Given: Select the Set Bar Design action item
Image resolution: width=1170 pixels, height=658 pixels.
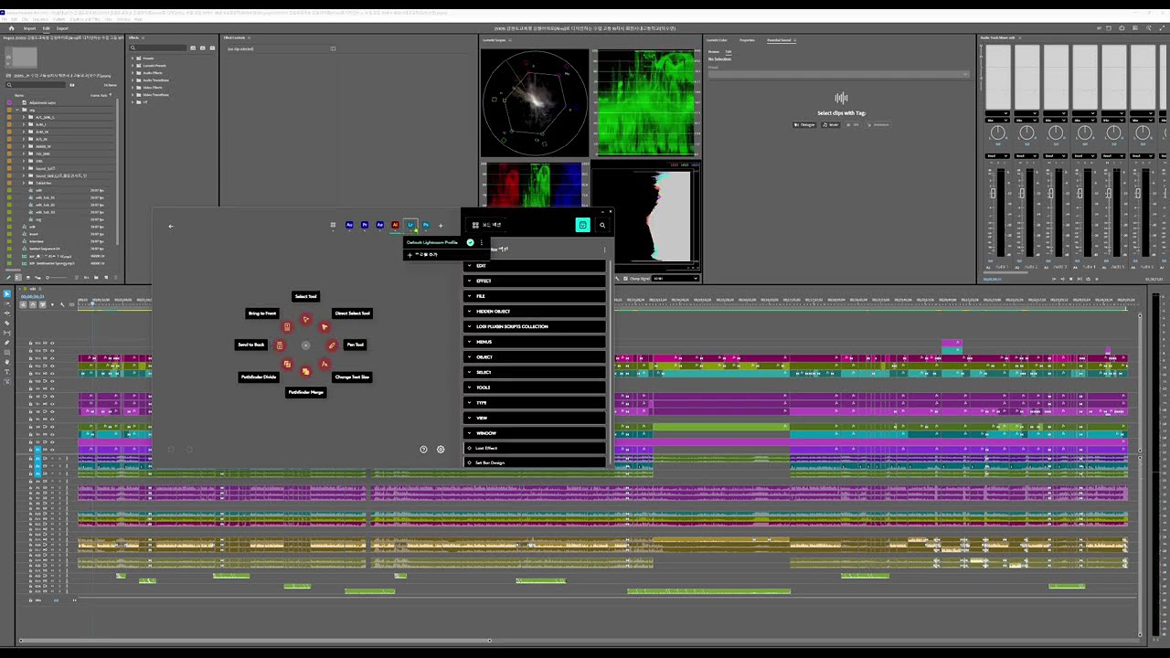Looking at the screenshot, I should 535,462.
